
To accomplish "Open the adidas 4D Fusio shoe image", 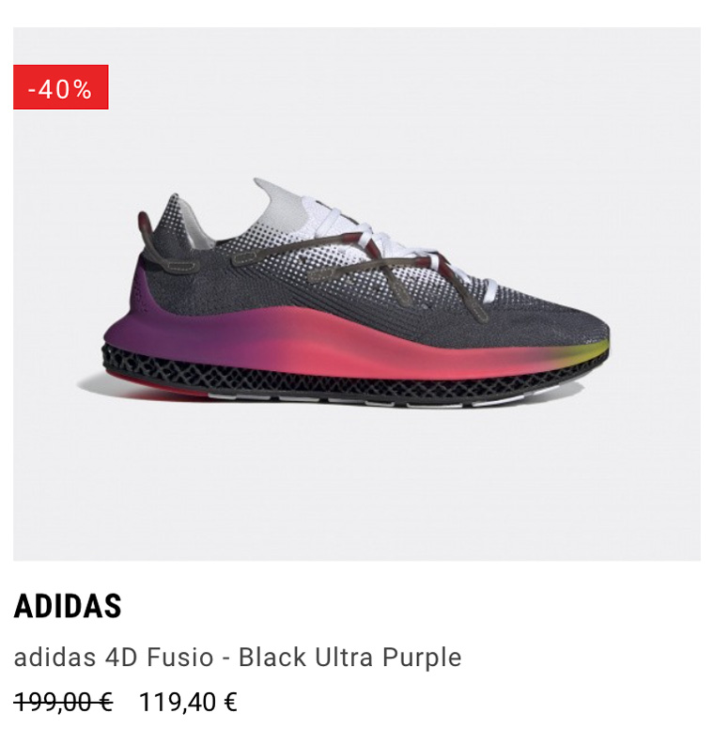I will 357,294.
